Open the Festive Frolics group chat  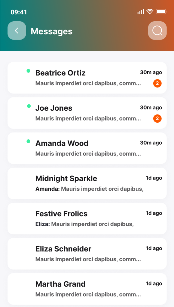(x=87, y=219)
